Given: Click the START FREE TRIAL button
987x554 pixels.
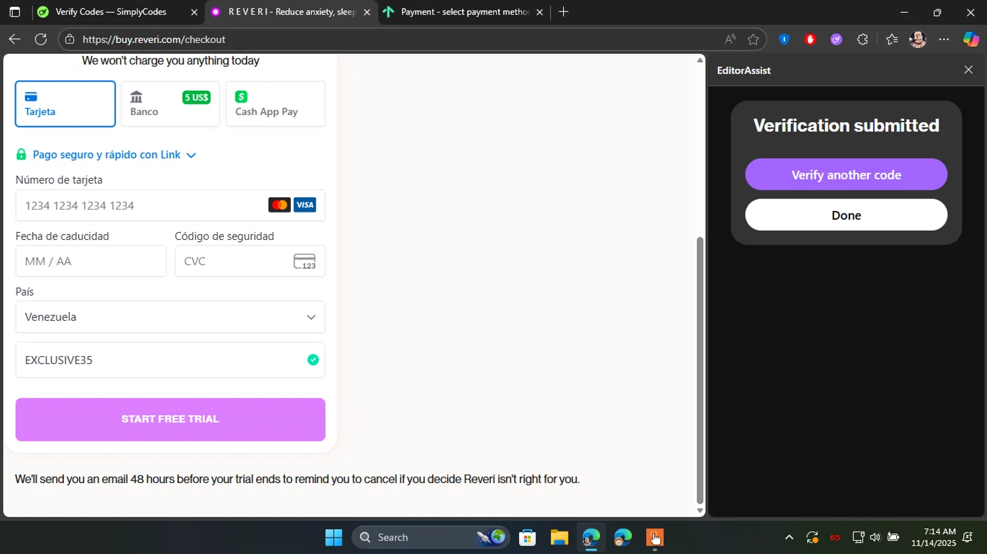Looking at the screenshot, I should coord(170,419).
